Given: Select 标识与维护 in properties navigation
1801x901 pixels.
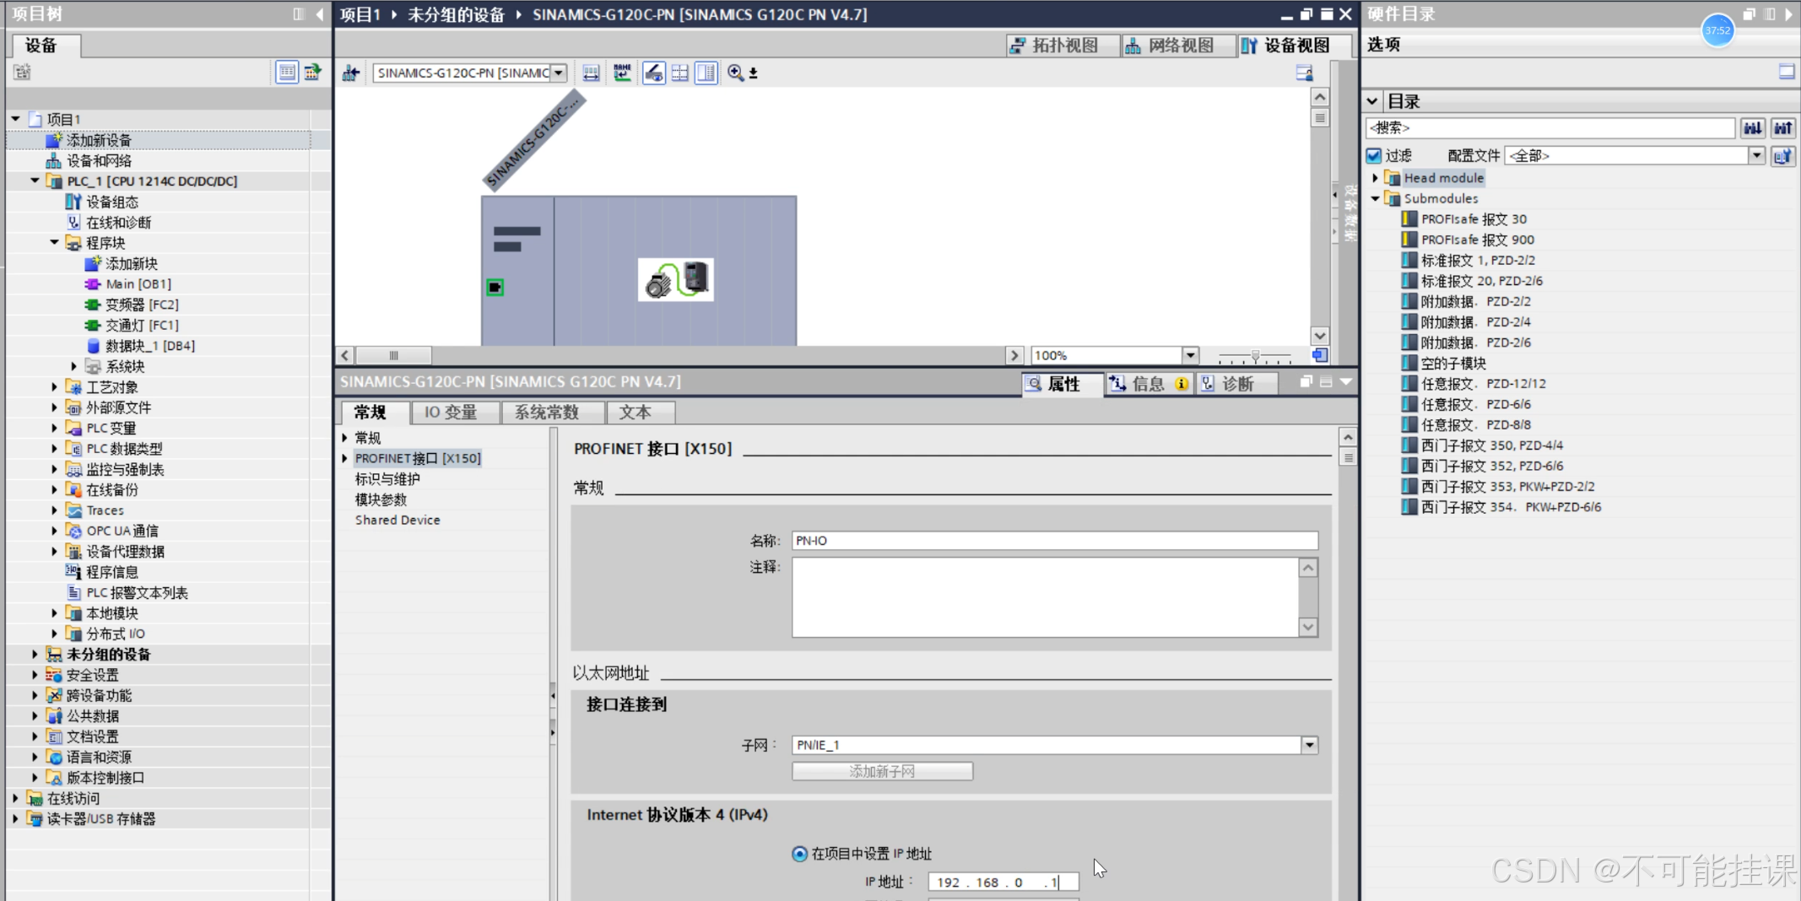Looking at the screenshot, I should [x=387, y=479].
